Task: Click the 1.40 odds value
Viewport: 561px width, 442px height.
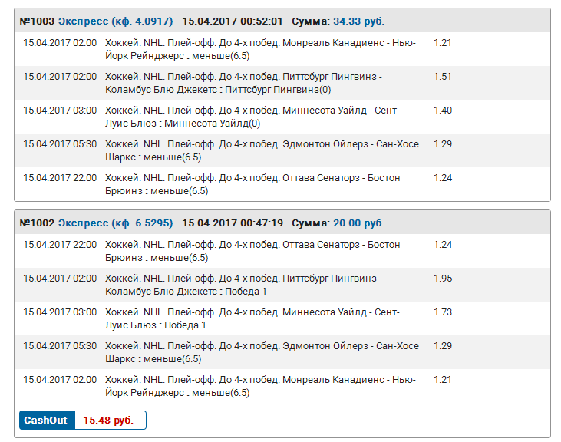Action: (x=443, y=110)
